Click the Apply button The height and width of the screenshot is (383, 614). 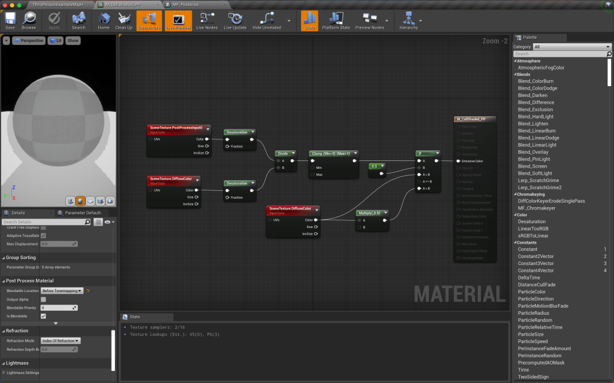pyautogui.click(x=53, y=21)
